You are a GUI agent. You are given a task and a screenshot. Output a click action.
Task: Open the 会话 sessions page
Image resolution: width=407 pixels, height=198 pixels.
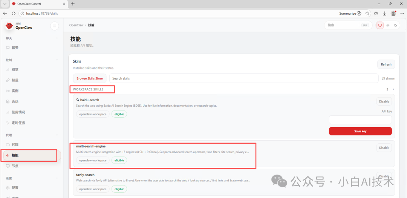[x=31, y=101]
